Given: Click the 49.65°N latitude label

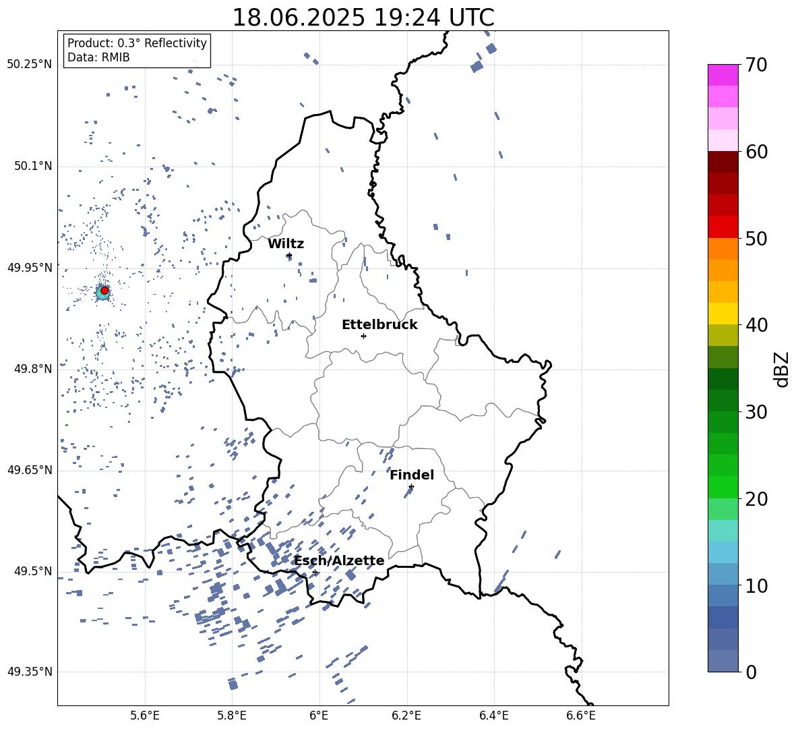Looking at the screenshot, I should click(x=30, y=469).
